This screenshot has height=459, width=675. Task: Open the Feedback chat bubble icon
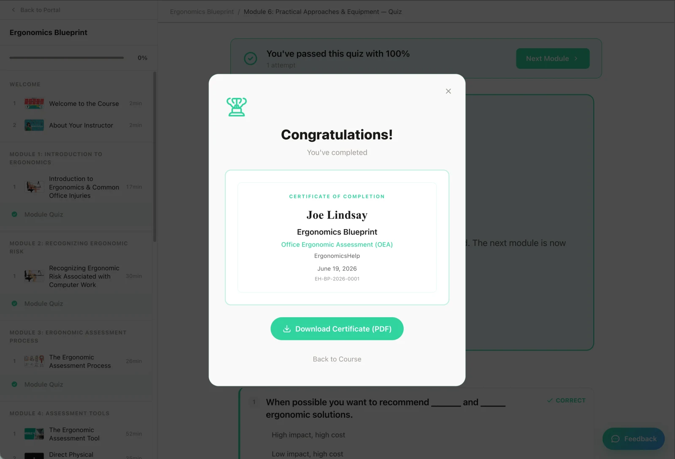(x=616, y=439)
